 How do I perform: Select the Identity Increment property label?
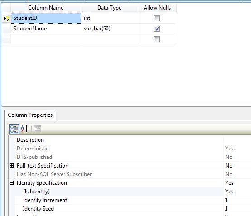(45, 200)
